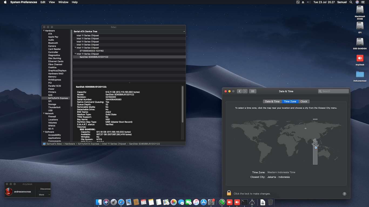This screenshot has height=207, width=369.
Task: Open the Date & Time help button
Action: pyautogui.click(x=344, y=194)
